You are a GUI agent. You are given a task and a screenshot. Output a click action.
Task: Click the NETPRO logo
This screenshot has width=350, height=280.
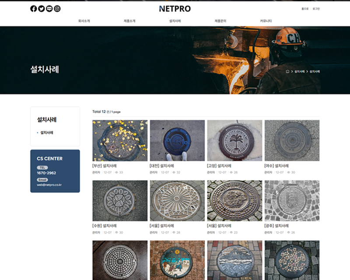pos(175,9)
